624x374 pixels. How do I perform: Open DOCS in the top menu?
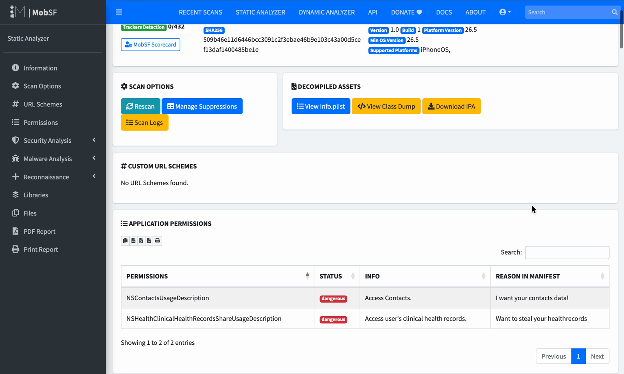[x=444, y=12]
